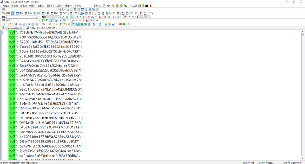The image size is (305, 164).
Task: Click the Cut scissors icon
Action: tap(29, 24)
